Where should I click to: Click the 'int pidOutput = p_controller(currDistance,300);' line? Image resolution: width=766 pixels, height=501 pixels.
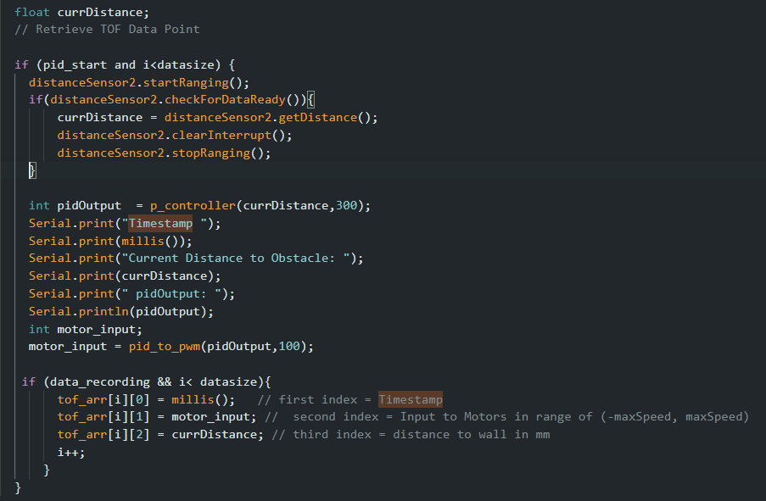point(199,206)
